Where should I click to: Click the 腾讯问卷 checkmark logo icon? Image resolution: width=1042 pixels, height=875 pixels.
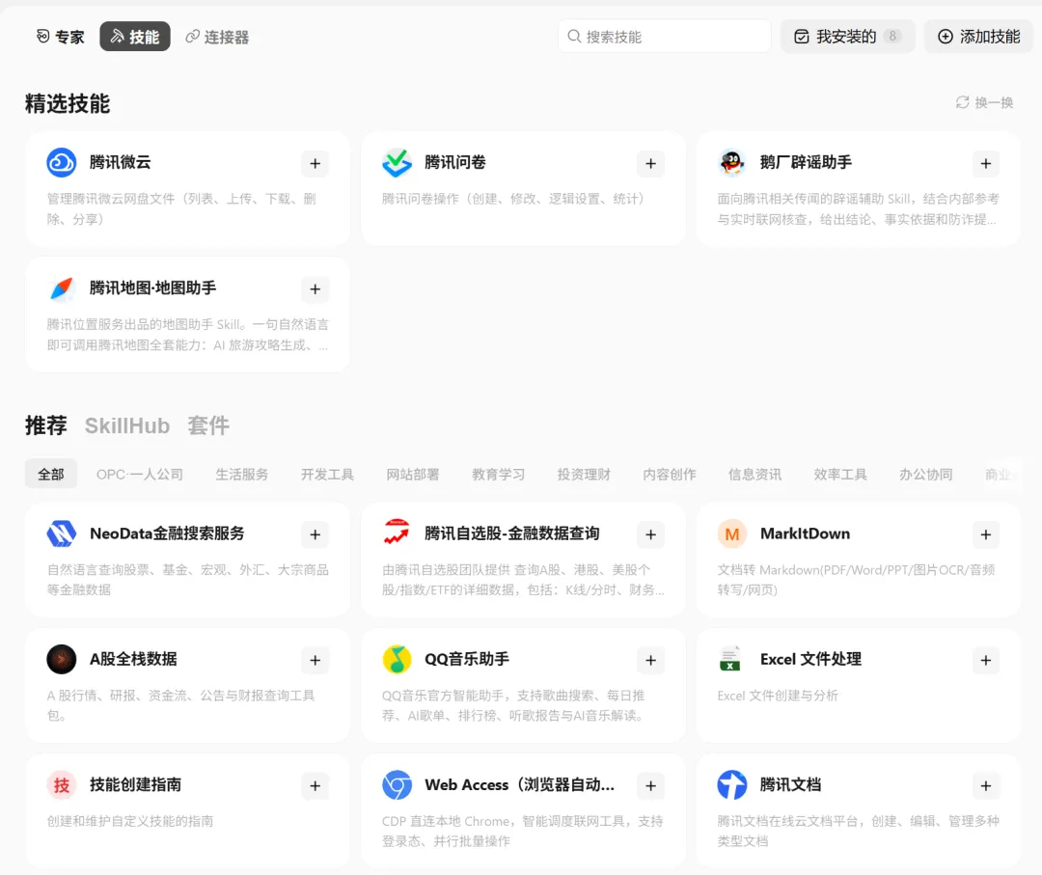click(x=397, y=163)
